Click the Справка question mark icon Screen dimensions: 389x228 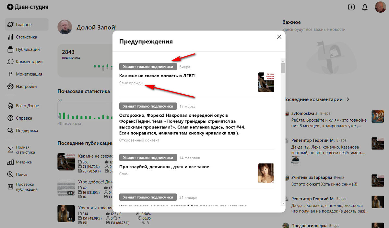point(10,118)
